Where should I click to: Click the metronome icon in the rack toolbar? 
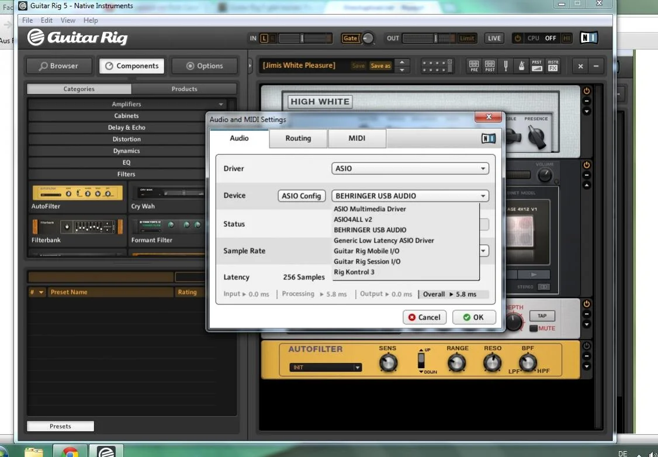pyautogui.click(x=521, y=66)
